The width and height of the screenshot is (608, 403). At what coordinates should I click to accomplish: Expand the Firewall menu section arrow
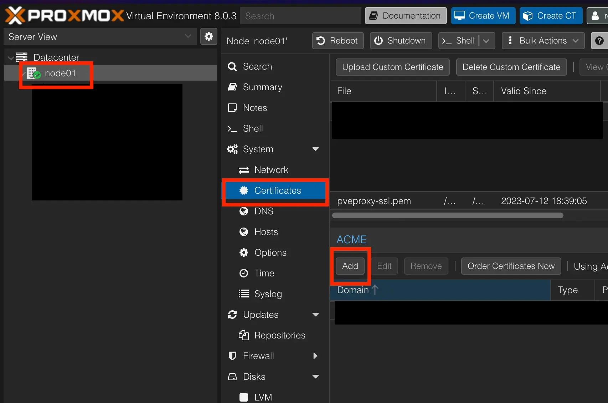tap(315, 356)
